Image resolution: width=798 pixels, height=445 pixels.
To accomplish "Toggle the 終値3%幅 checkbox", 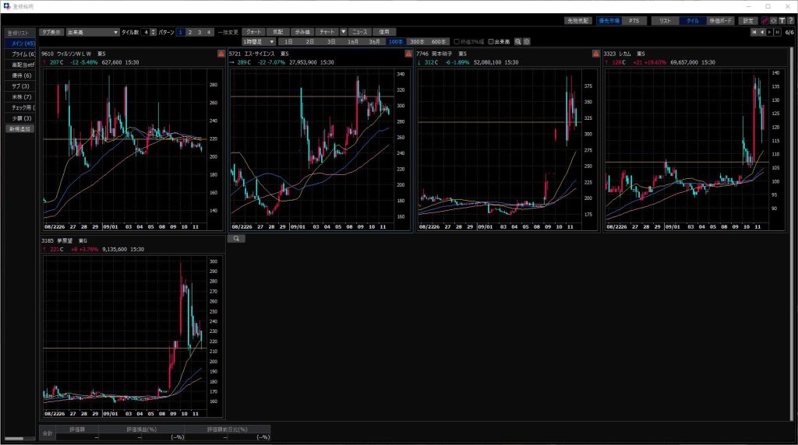I will pyautogui.click(x=457, y=41).
